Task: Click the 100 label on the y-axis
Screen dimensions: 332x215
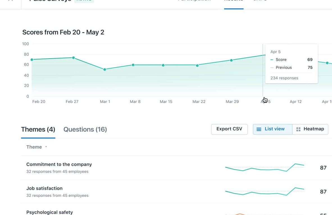Action: (x=25, y=44)
